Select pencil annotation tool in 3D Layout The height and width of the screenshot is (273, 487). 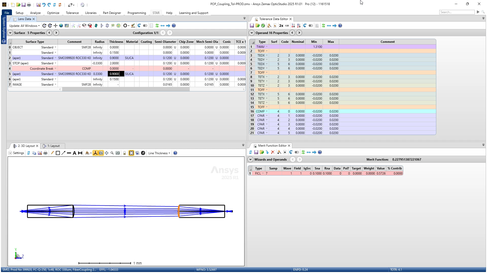tap(52, 153)
